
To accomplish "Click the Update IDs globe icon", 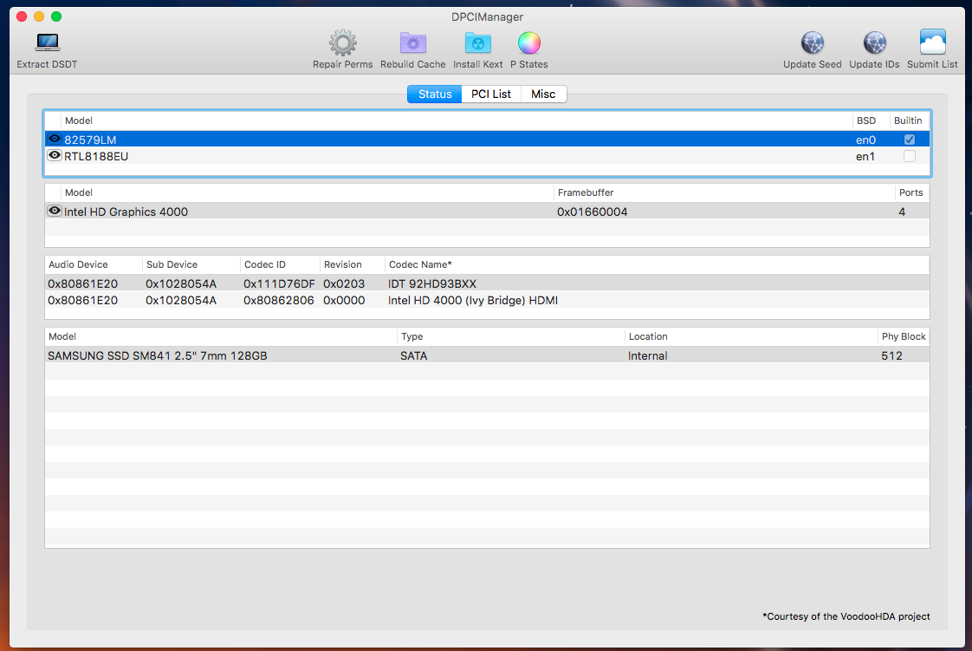I will click(x=874, y=42).
